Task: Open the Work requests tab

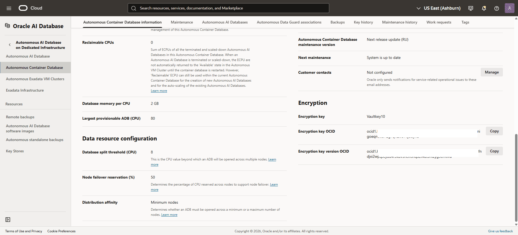Action: coord(439,22)
